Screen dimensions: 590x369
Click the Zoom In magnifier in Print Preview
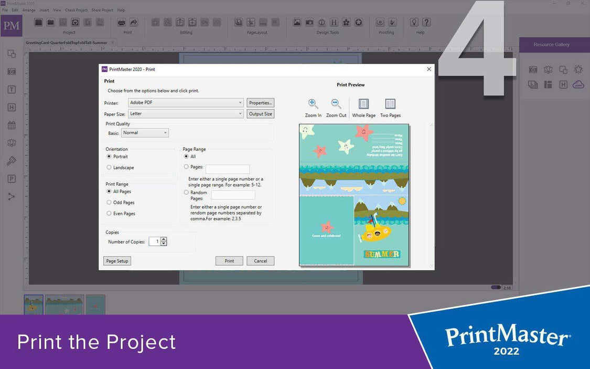pyautogui.click(x=313, y=103)
